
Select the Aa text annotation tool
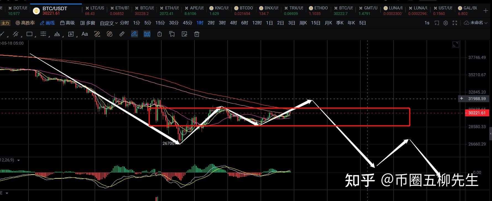(x=85, y=34)
